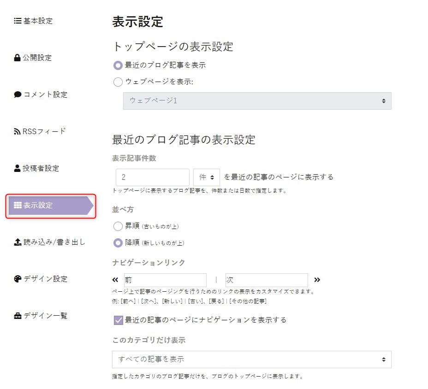Go to コメント設定 in the sidebar
Screen dimensions: 428x389
tap(41, 94)
